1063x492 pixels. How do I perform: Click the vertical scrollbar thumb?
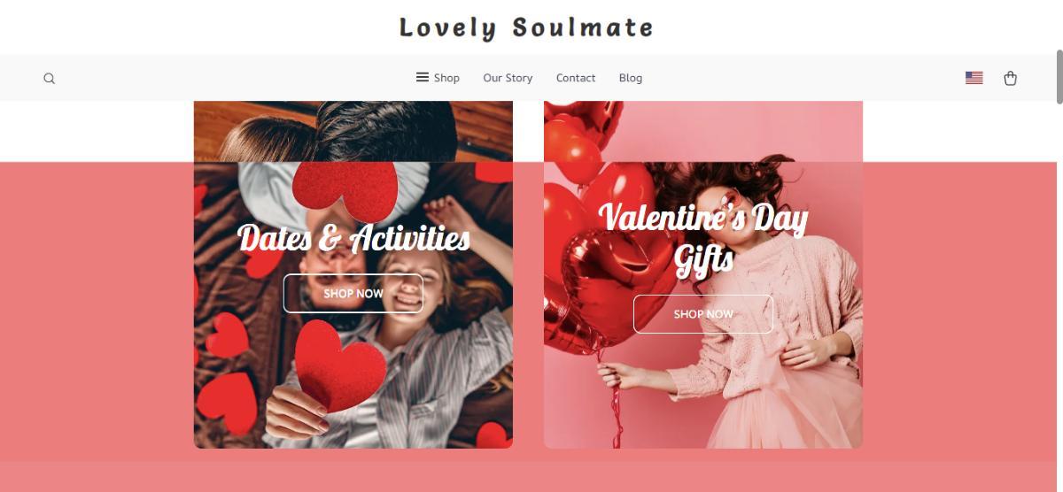point(1059,77)
